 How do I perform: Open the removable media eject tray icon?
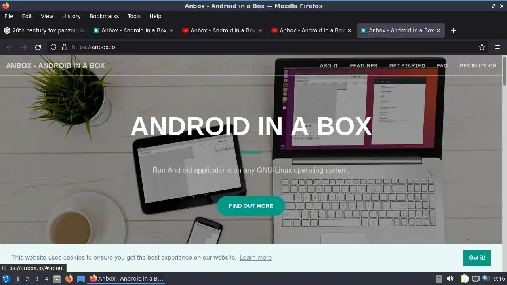(439, 279)
